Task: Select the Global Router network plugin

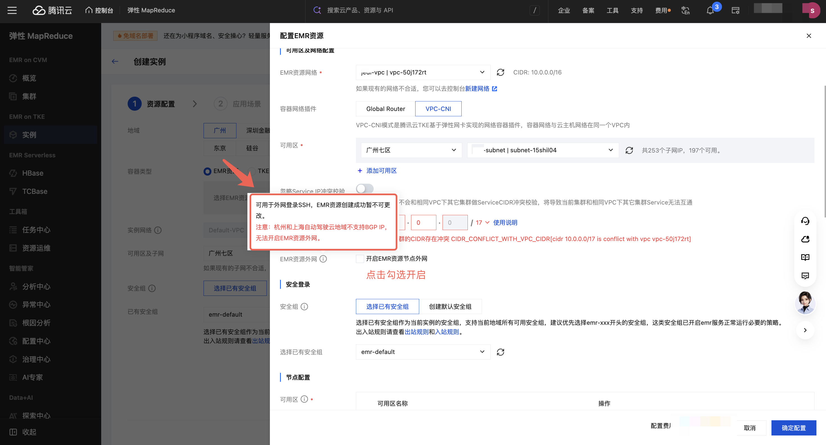Action: (x=385, y=109)
